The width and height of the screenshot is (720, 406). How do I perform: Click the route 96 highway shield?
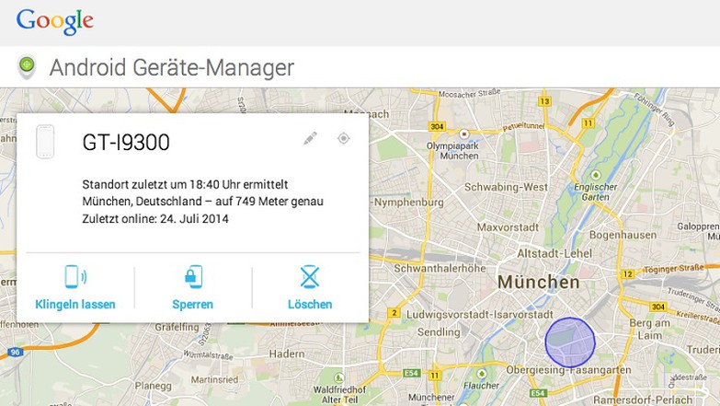click(x=15, y=353)
